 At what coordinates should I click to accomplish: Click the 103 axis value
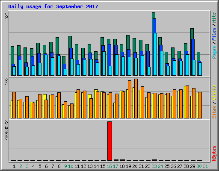[x=6, y=81]
